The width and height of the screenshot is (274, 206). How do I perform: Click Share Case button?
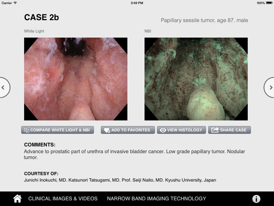(229, 130)
